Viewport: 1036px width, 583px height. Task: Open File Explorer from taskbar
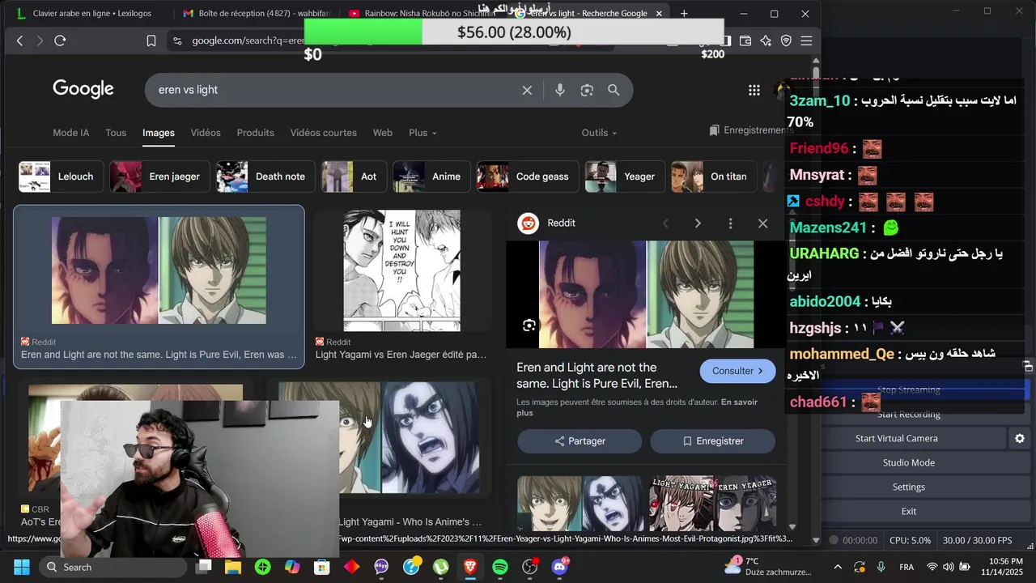coord(233,567)
